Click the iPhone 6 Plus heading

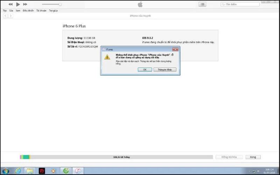(x=74, y=26)
